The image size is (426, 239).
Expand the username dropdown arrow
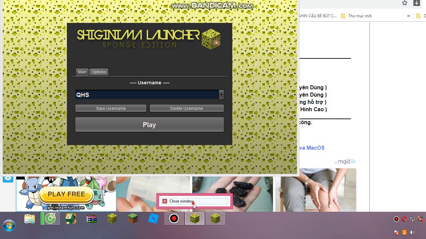221,95
